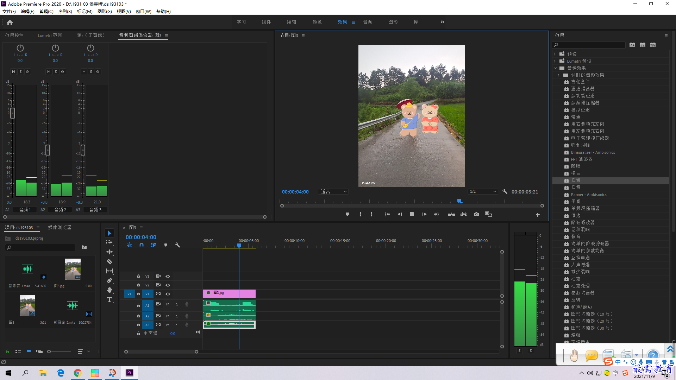Switch to the 颜色 workspace
The height and width of the screenshot is (380, 676).
point(317,22)
